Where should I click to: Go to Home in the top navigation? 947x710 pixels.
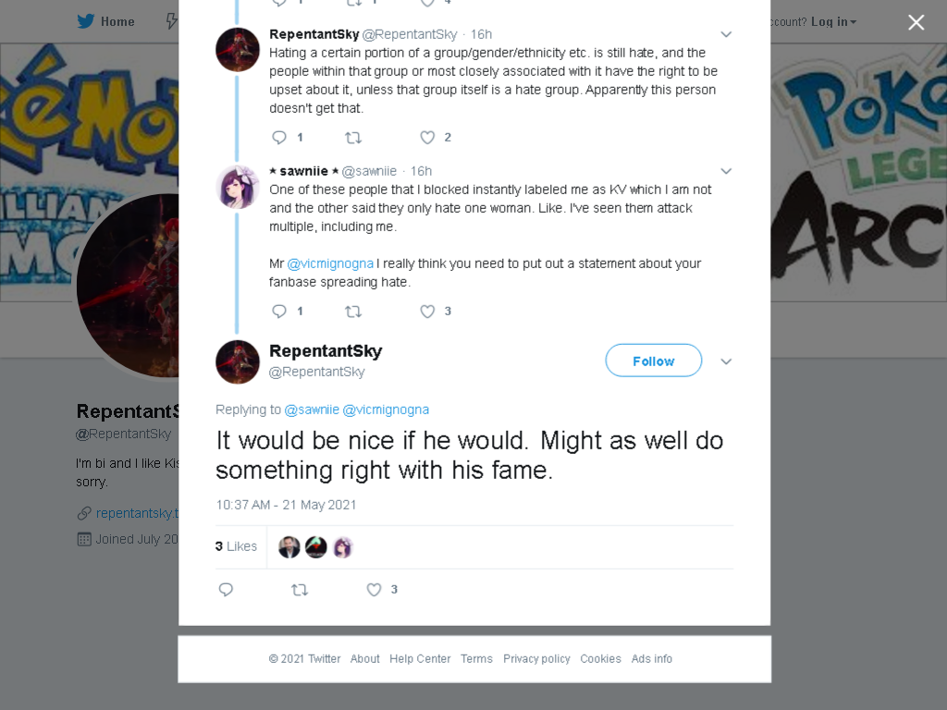click(x=117, y=22)
